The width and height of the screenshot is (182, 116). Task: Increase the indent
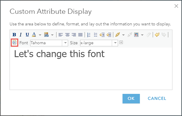102,35
